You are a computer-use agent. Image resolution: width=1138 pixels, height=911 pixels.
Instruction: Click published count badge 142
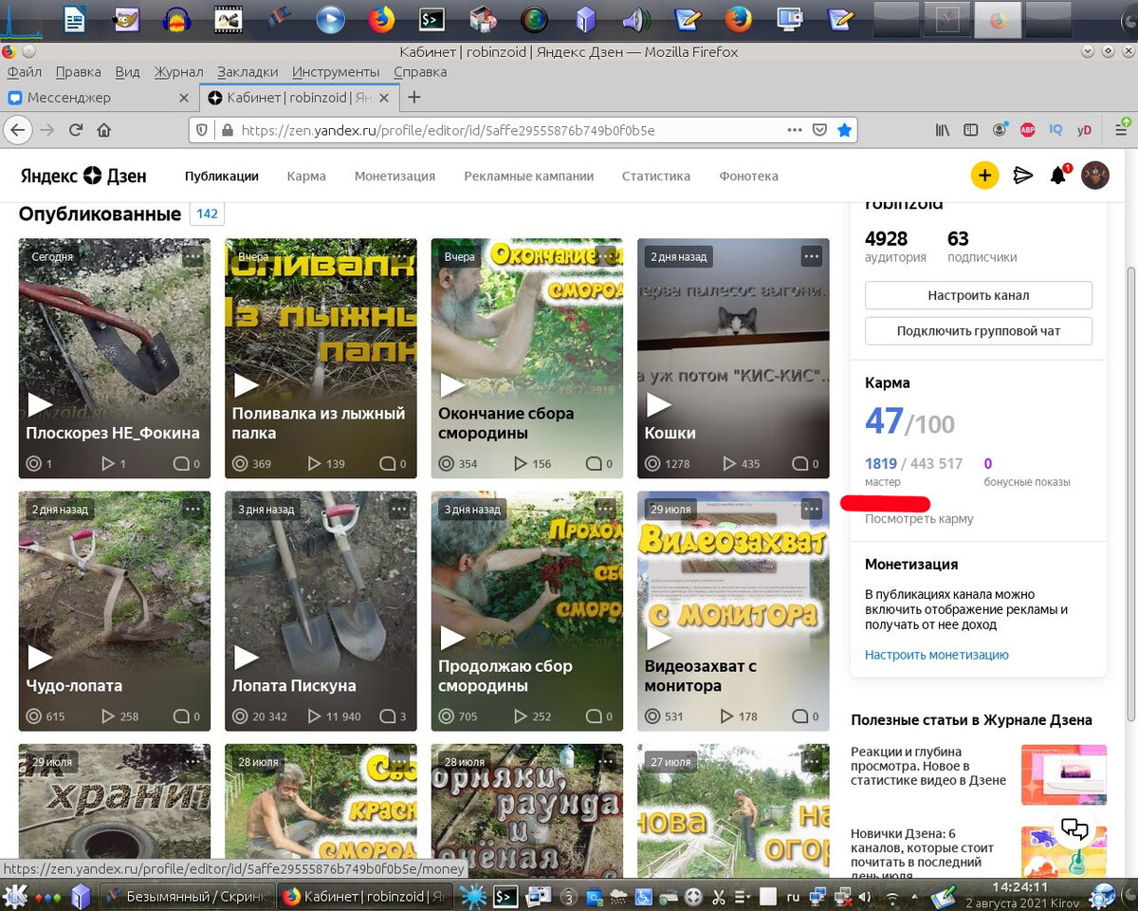click(x=207, y=214)
